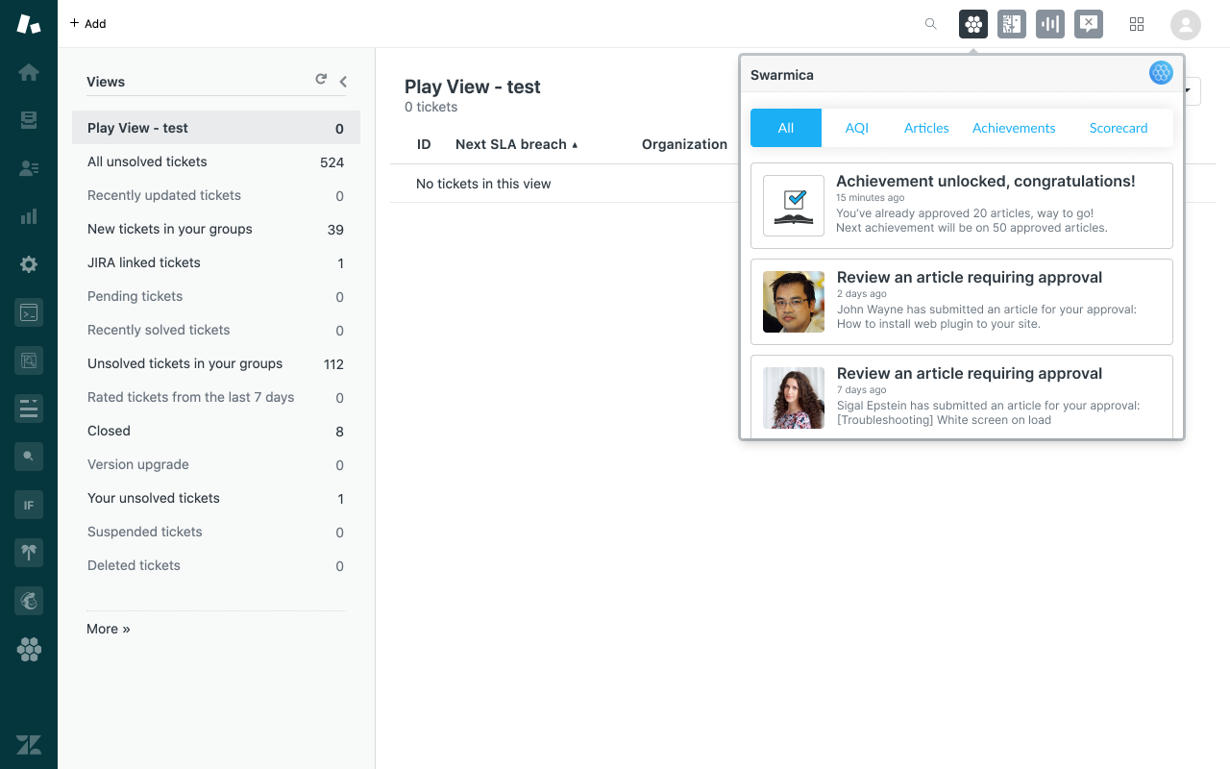Open the Reporting bar chart icon
Viewport: 1230px width, 769px height.
pos(29,216)
